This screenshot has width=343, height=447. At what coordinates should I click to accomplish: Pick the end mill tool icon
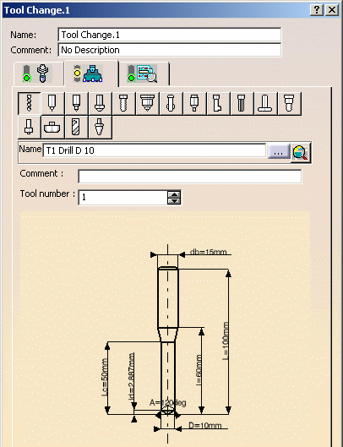pos(76,128)
